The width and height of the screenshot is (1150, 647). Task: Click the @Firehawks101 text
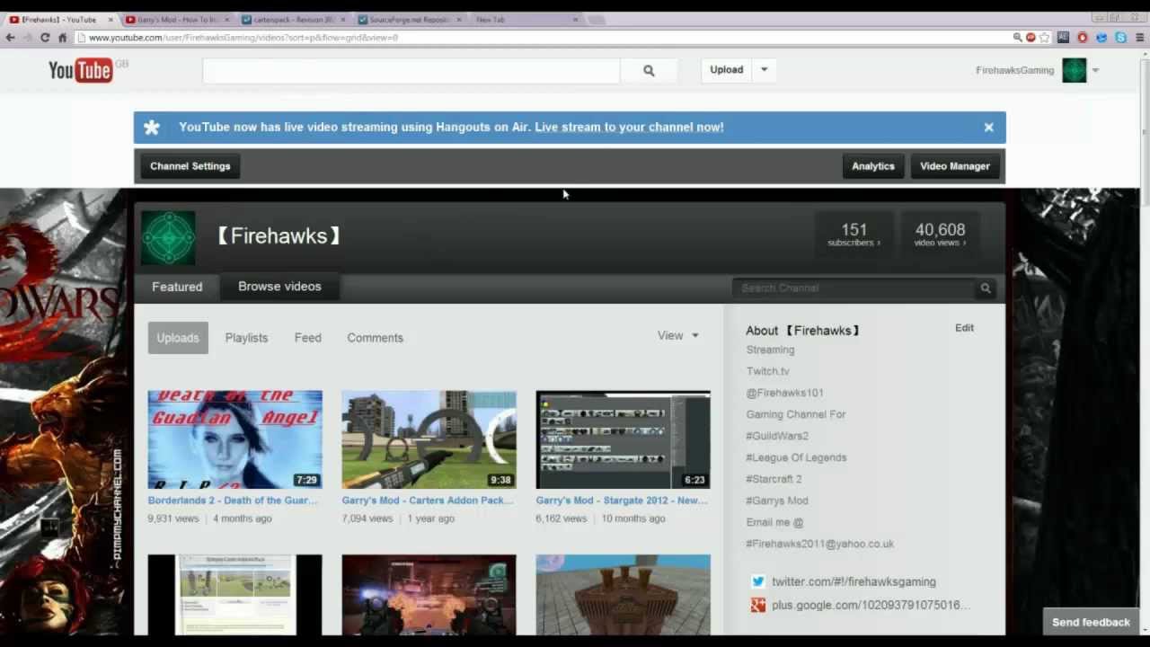click(x=784, y=393)
